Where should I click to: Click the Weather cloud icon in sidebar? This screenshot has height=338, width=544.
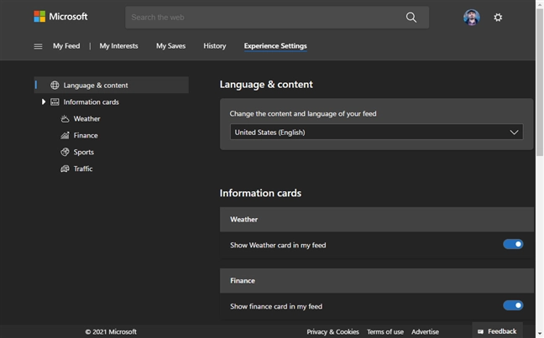pyautogui.click(x=65, y=118)
